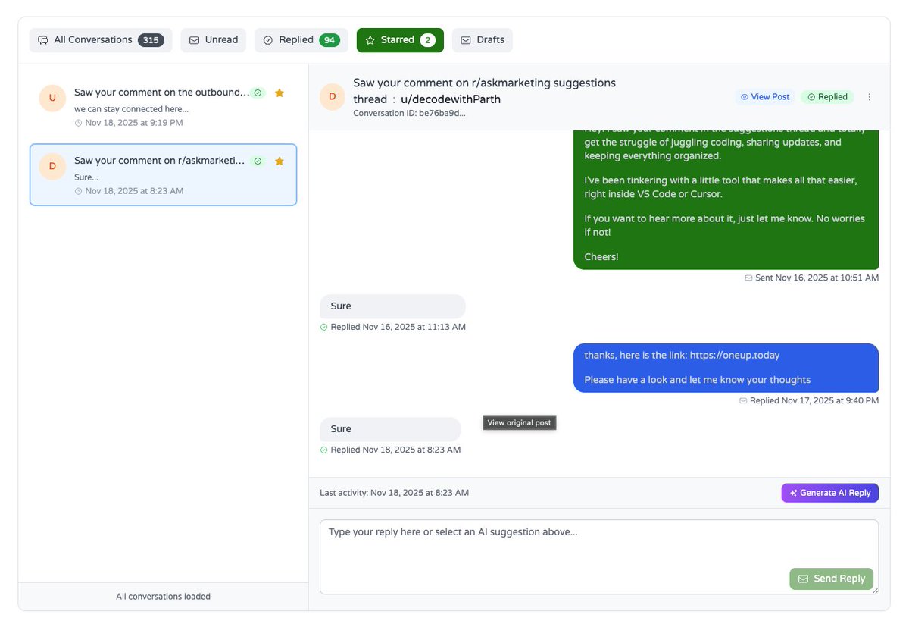Click the Generate AI Reply button
This screenshot has height=624, width=909.
830,493
